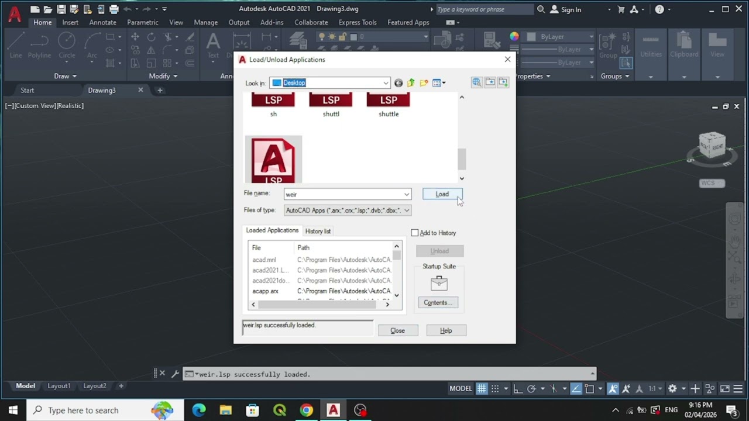749x421 pixels.
Task: Open annotation scale 1:1 dropdown
Action: [x=655, y=388]
